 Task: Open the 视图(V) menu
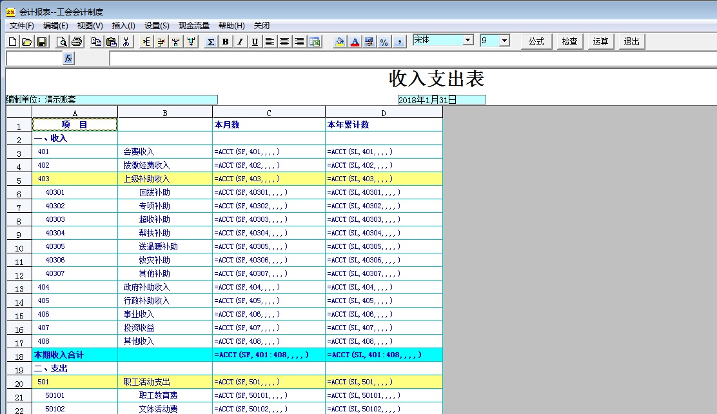(x=90, y=26)
